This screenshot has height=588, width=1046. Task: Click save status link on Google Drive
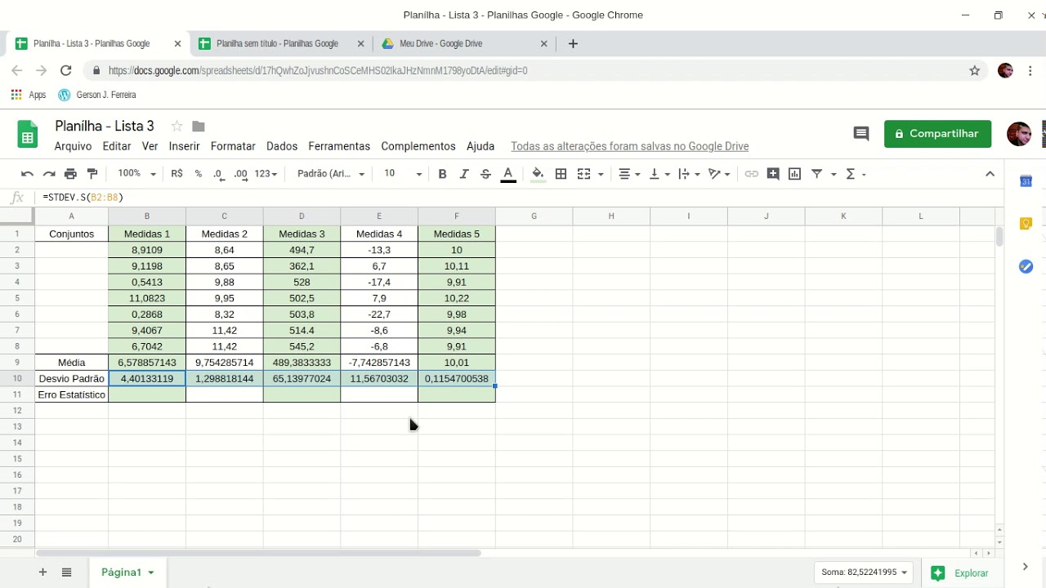630,146
